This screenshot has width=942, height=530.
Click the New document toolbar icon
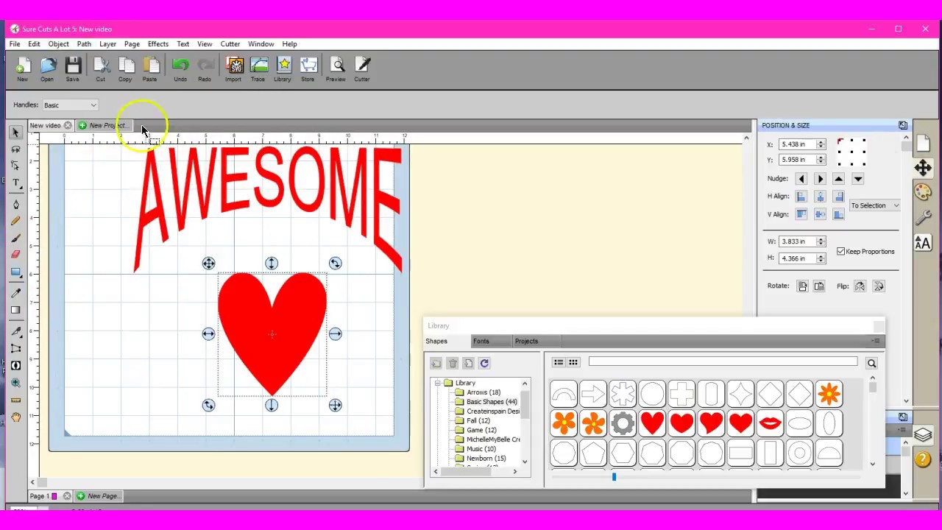pos(23,68)
